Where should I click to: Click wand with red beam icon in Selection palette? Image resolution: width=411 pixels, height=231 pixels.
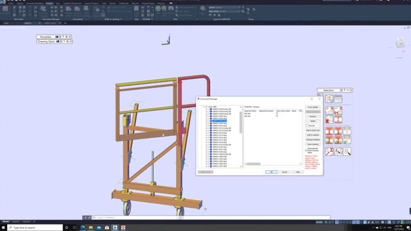pos(329,151)
